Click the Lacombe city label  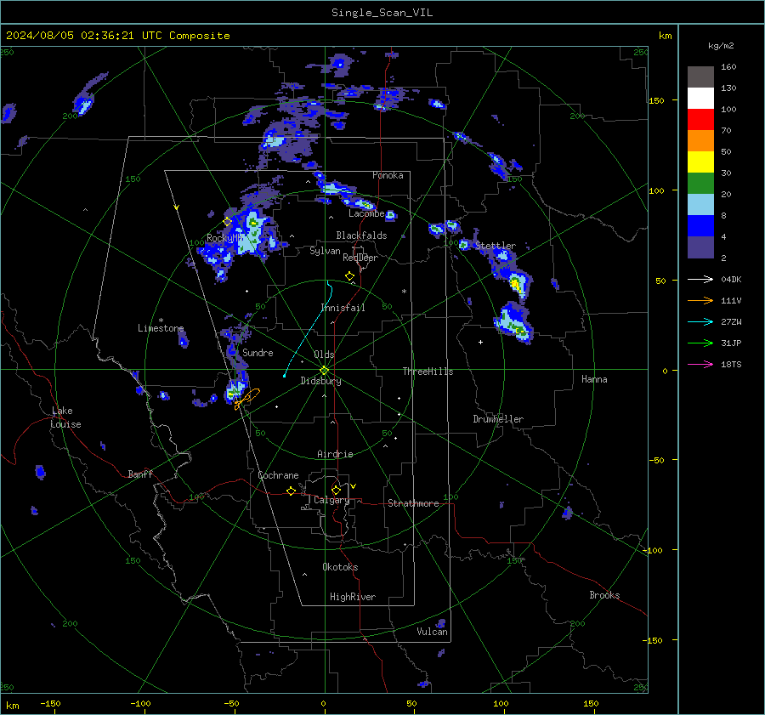tap(366, 213)
